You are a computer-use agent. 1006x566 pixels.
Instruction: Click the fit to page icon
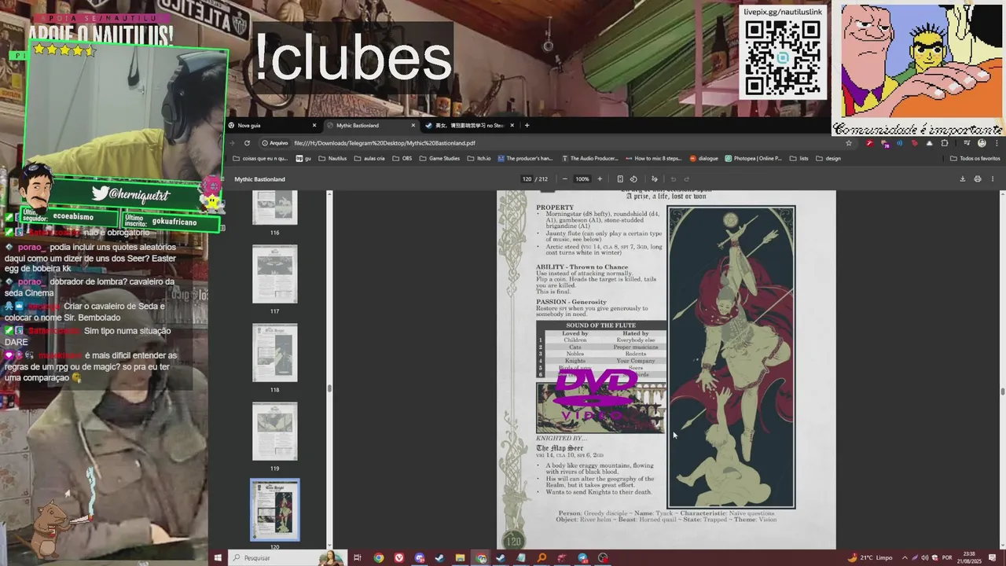coord(619,179)
